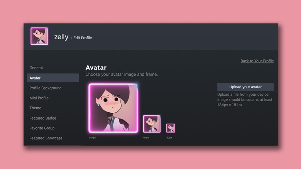
Task: Click Back to Your Profile link
Action: (257, 61)
